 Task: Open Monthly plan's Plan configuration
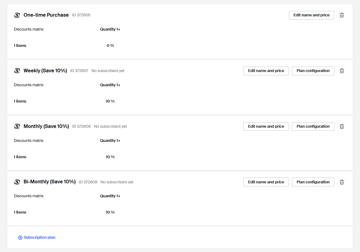click(313, 126)
